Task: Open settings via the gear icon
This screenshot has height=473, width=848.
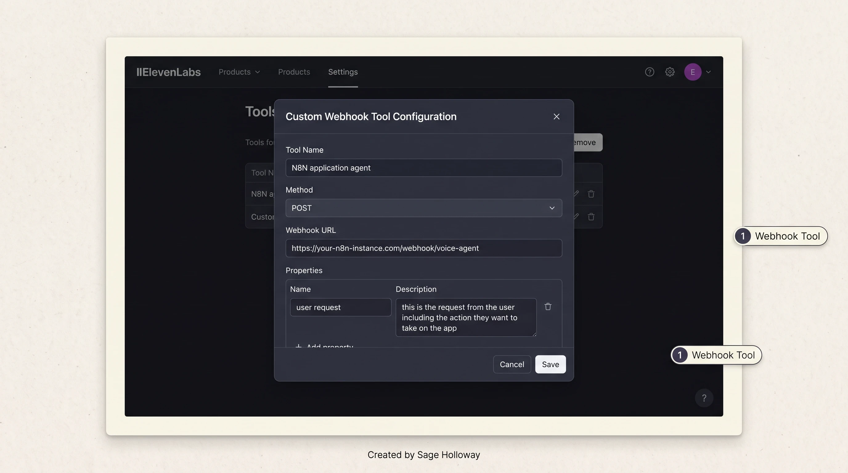Action: tap(670, 72)
